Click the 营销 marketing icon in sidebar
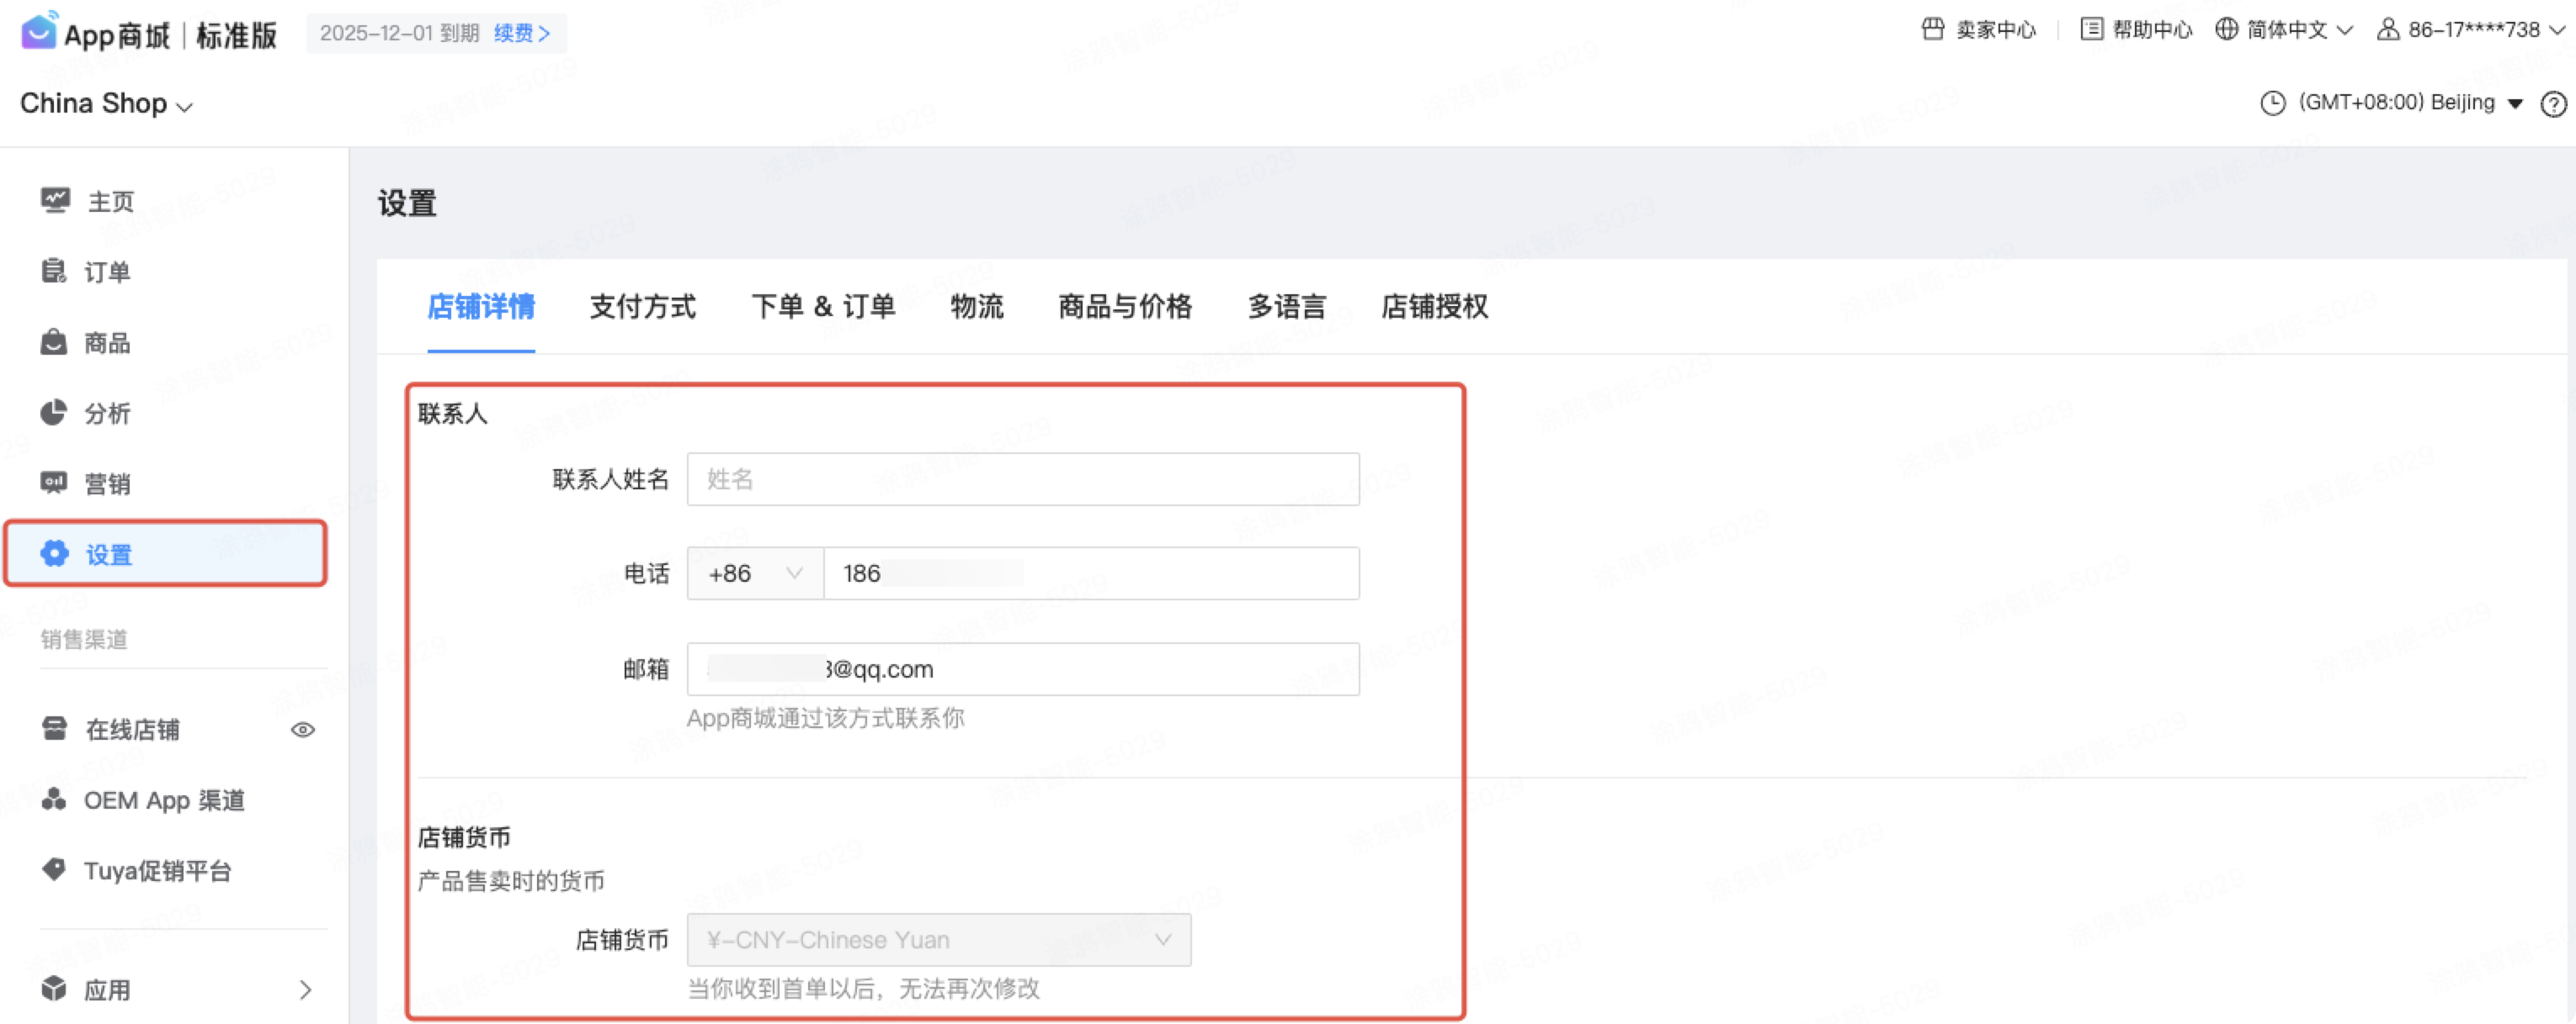Viewport: 2576px width, 1024px height. [x=54, y=483]
